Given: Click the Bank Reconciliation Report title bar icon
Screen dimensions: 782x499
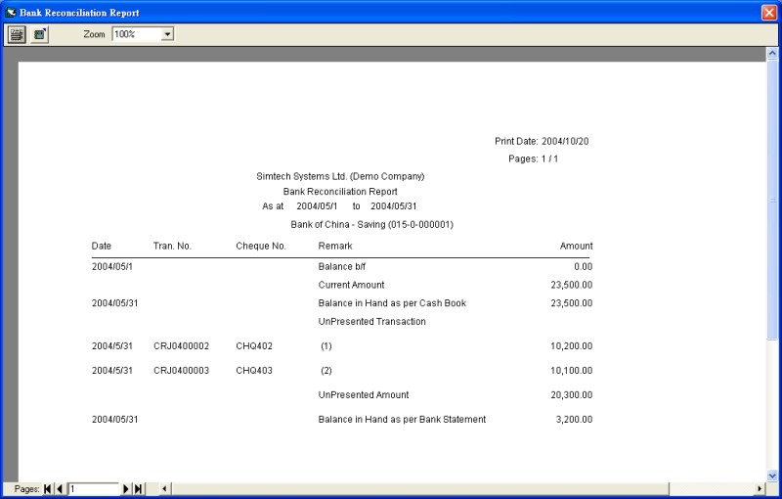Looking at the screenshot, I should 11,13.
